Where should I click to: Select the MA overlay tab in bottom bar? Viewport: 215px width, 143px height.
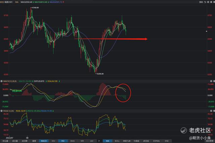pyautogui.click(x=107, y=141)
